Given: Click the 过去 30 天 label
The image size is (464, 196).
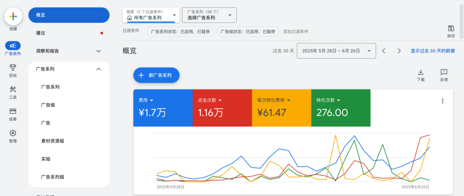Looking at the screenshot, I should coord(283,51).
